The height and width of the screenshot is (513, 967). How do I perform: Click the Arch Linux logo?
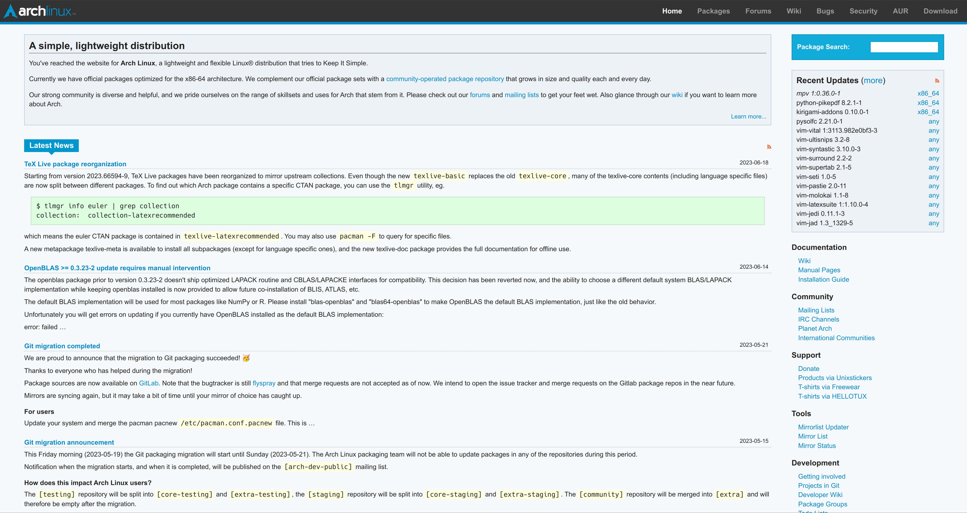39,11
